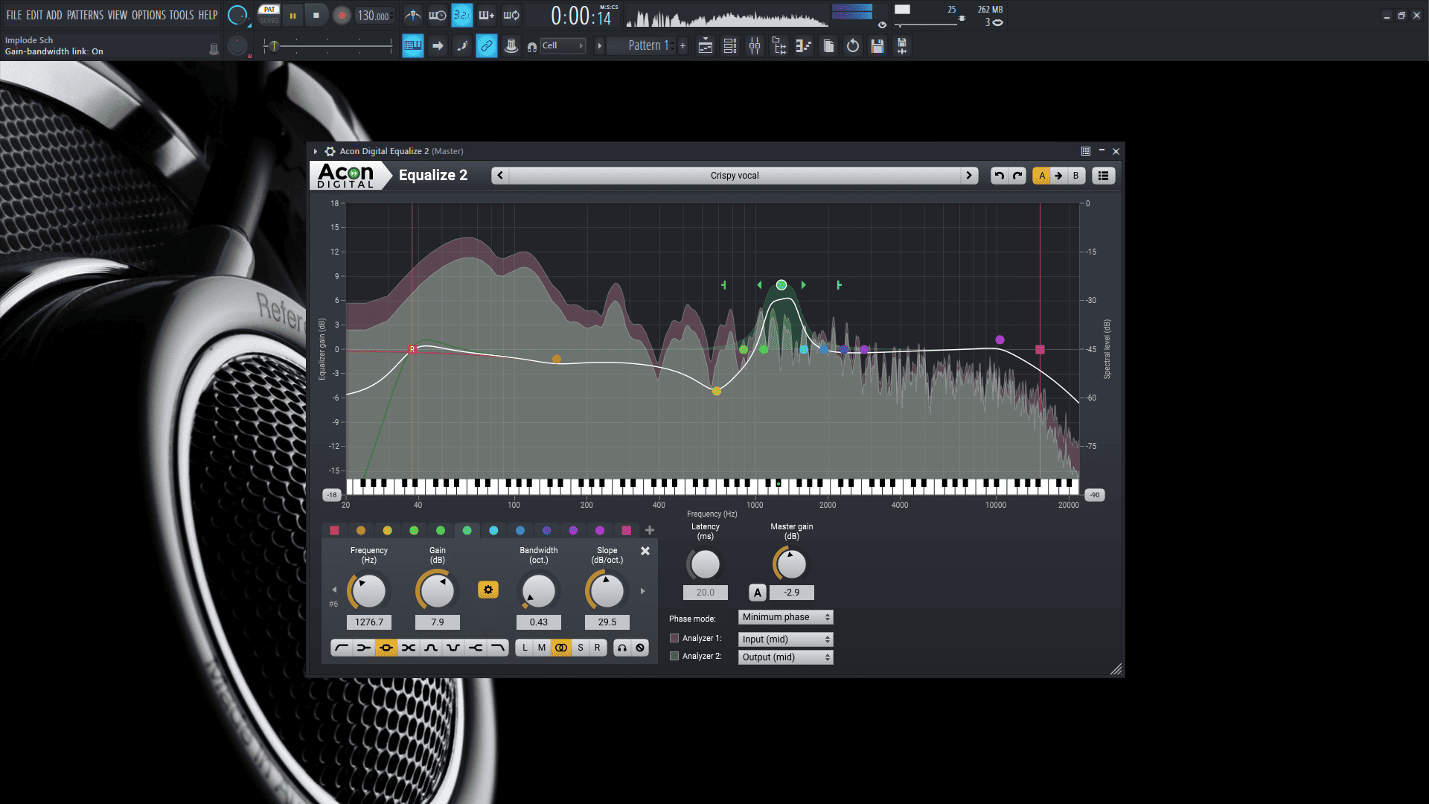The image size is (1429, 804).
Task: Go to the next preset arrow
Action: pyautogui.click(x=969, y=176)
